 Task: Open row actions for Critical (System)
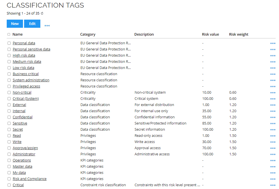(273, 99)
